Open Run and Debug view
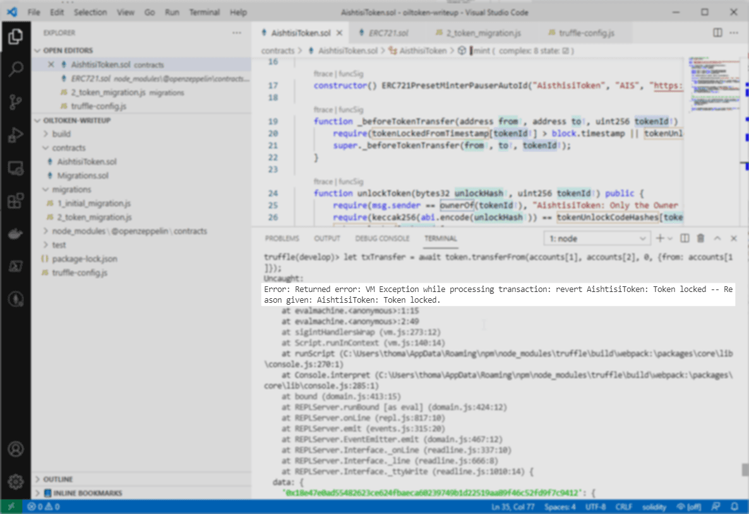The width and height of the screenshot is (749, 514). click(15, 135)
